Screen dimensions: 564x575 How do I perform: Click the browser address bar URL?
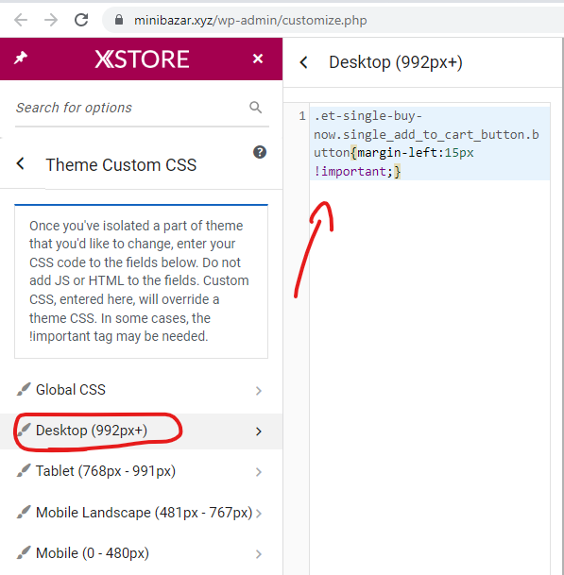tap(250, 20)
